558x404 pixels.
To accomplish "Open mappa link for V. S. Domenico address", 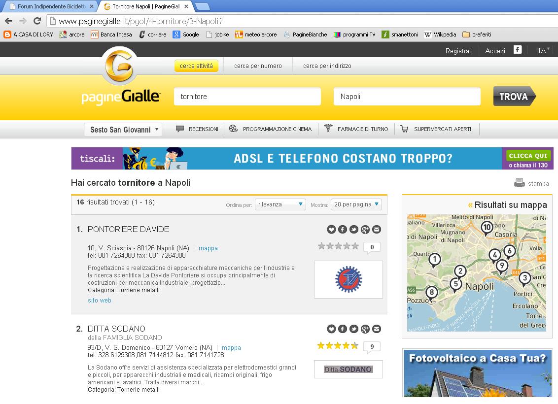I will [x=231, y=348].
